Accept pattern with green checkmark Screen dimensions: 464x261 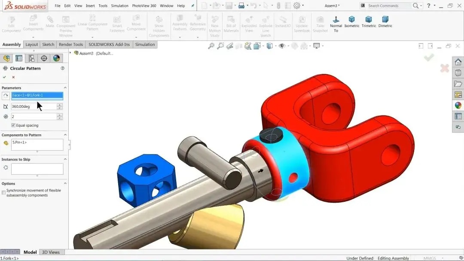[x=4, y=77]
